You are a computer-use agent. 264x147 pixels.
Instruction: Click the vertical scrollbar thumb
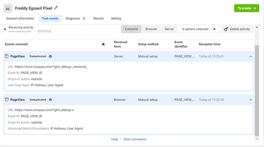(257, 91)
